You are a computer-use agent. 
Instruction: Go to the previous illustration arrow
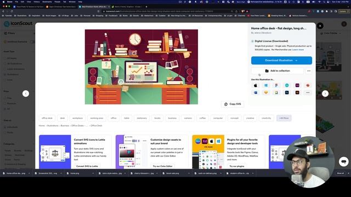[26, 94]
